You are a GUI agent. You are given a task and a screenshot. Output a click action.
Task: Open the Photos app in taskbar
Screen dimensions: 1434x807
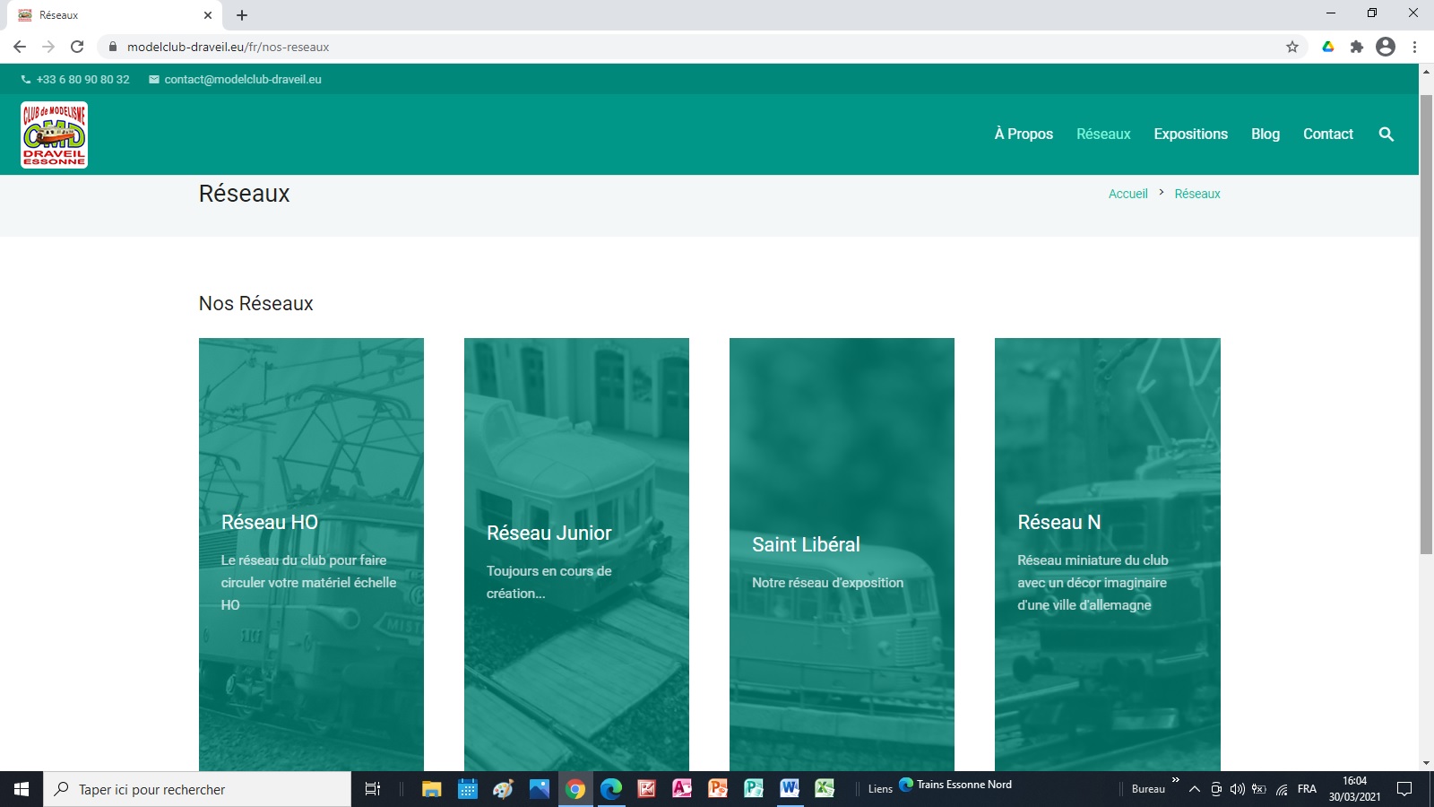click(540, 789)
